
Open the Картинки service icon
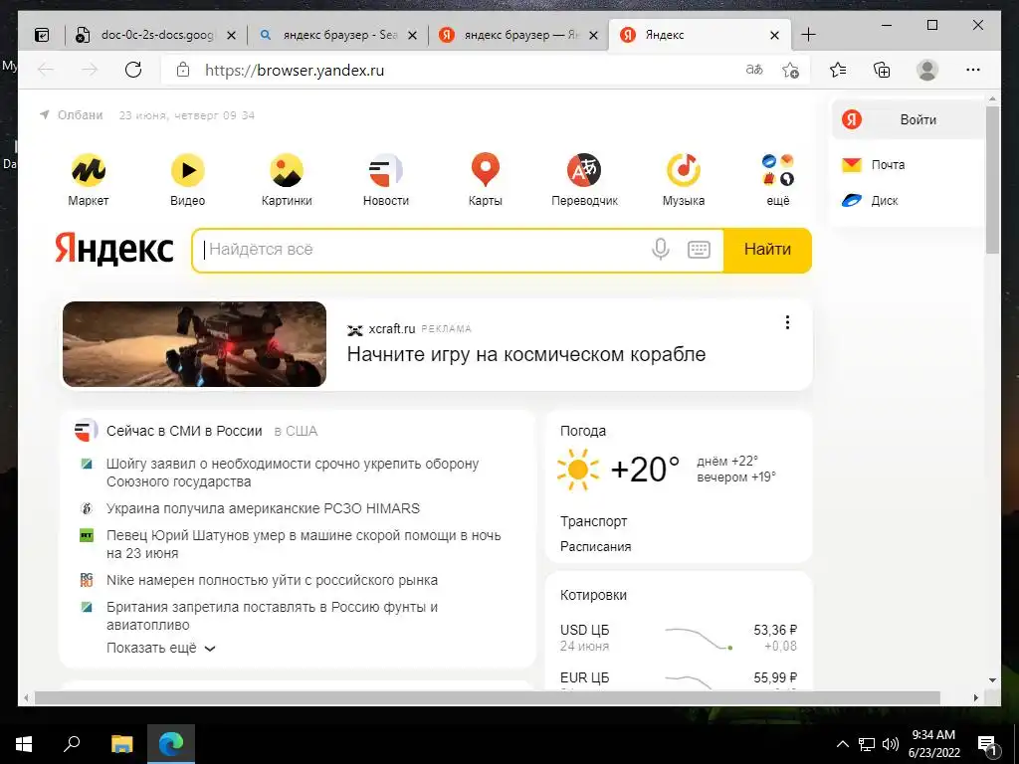[x=287, y=171]
